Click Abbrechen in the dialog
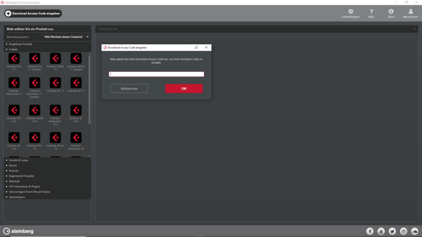 click(x=129, y=88)
